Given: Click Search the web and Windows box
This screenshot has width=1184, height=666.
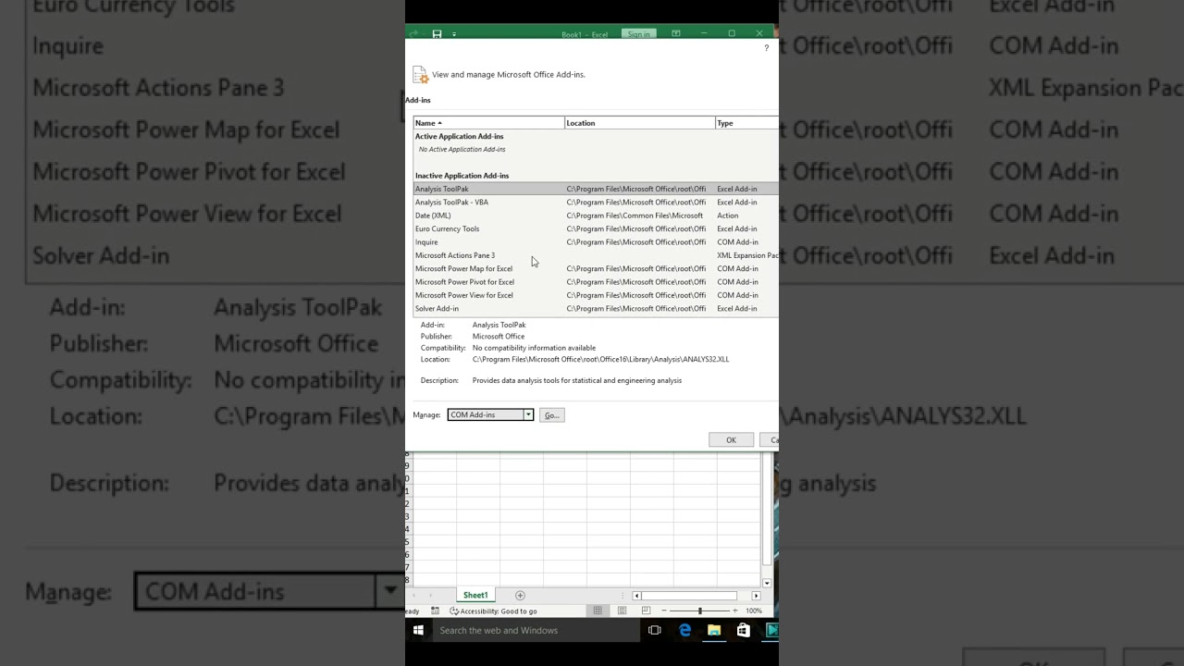Looking at the screenshot, I should tap(536, 631).
